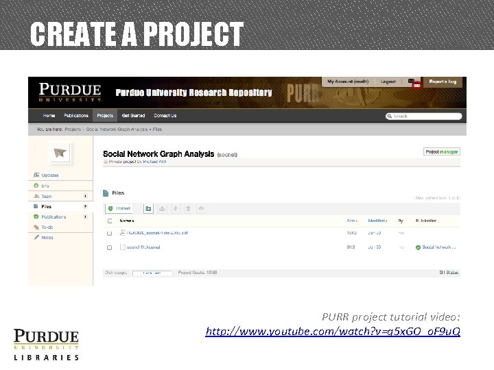Viewport: 494px width, 370px height.
Task: Click the rightmost files toolbar icon
Action: 201,208
